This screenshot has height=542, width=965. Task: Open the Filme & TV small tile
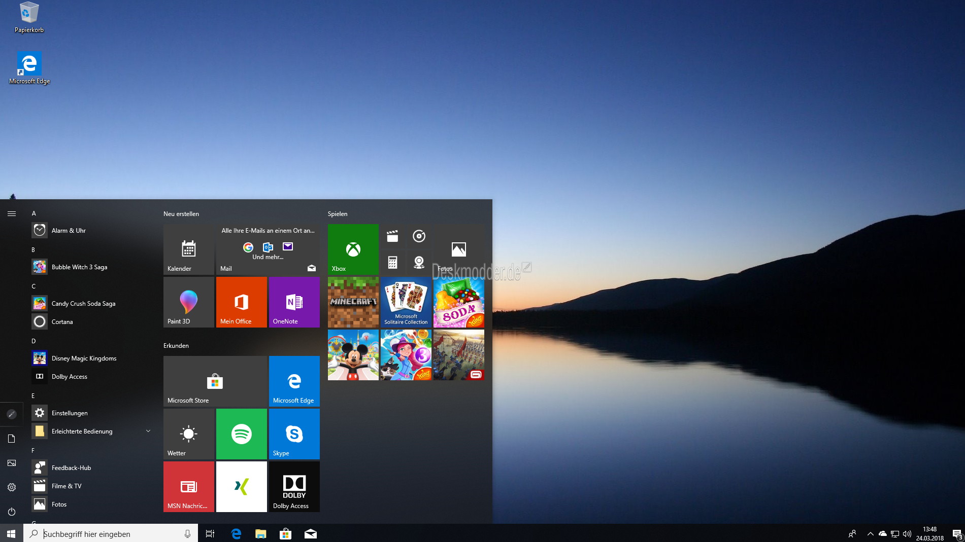(x=392, y=236)
